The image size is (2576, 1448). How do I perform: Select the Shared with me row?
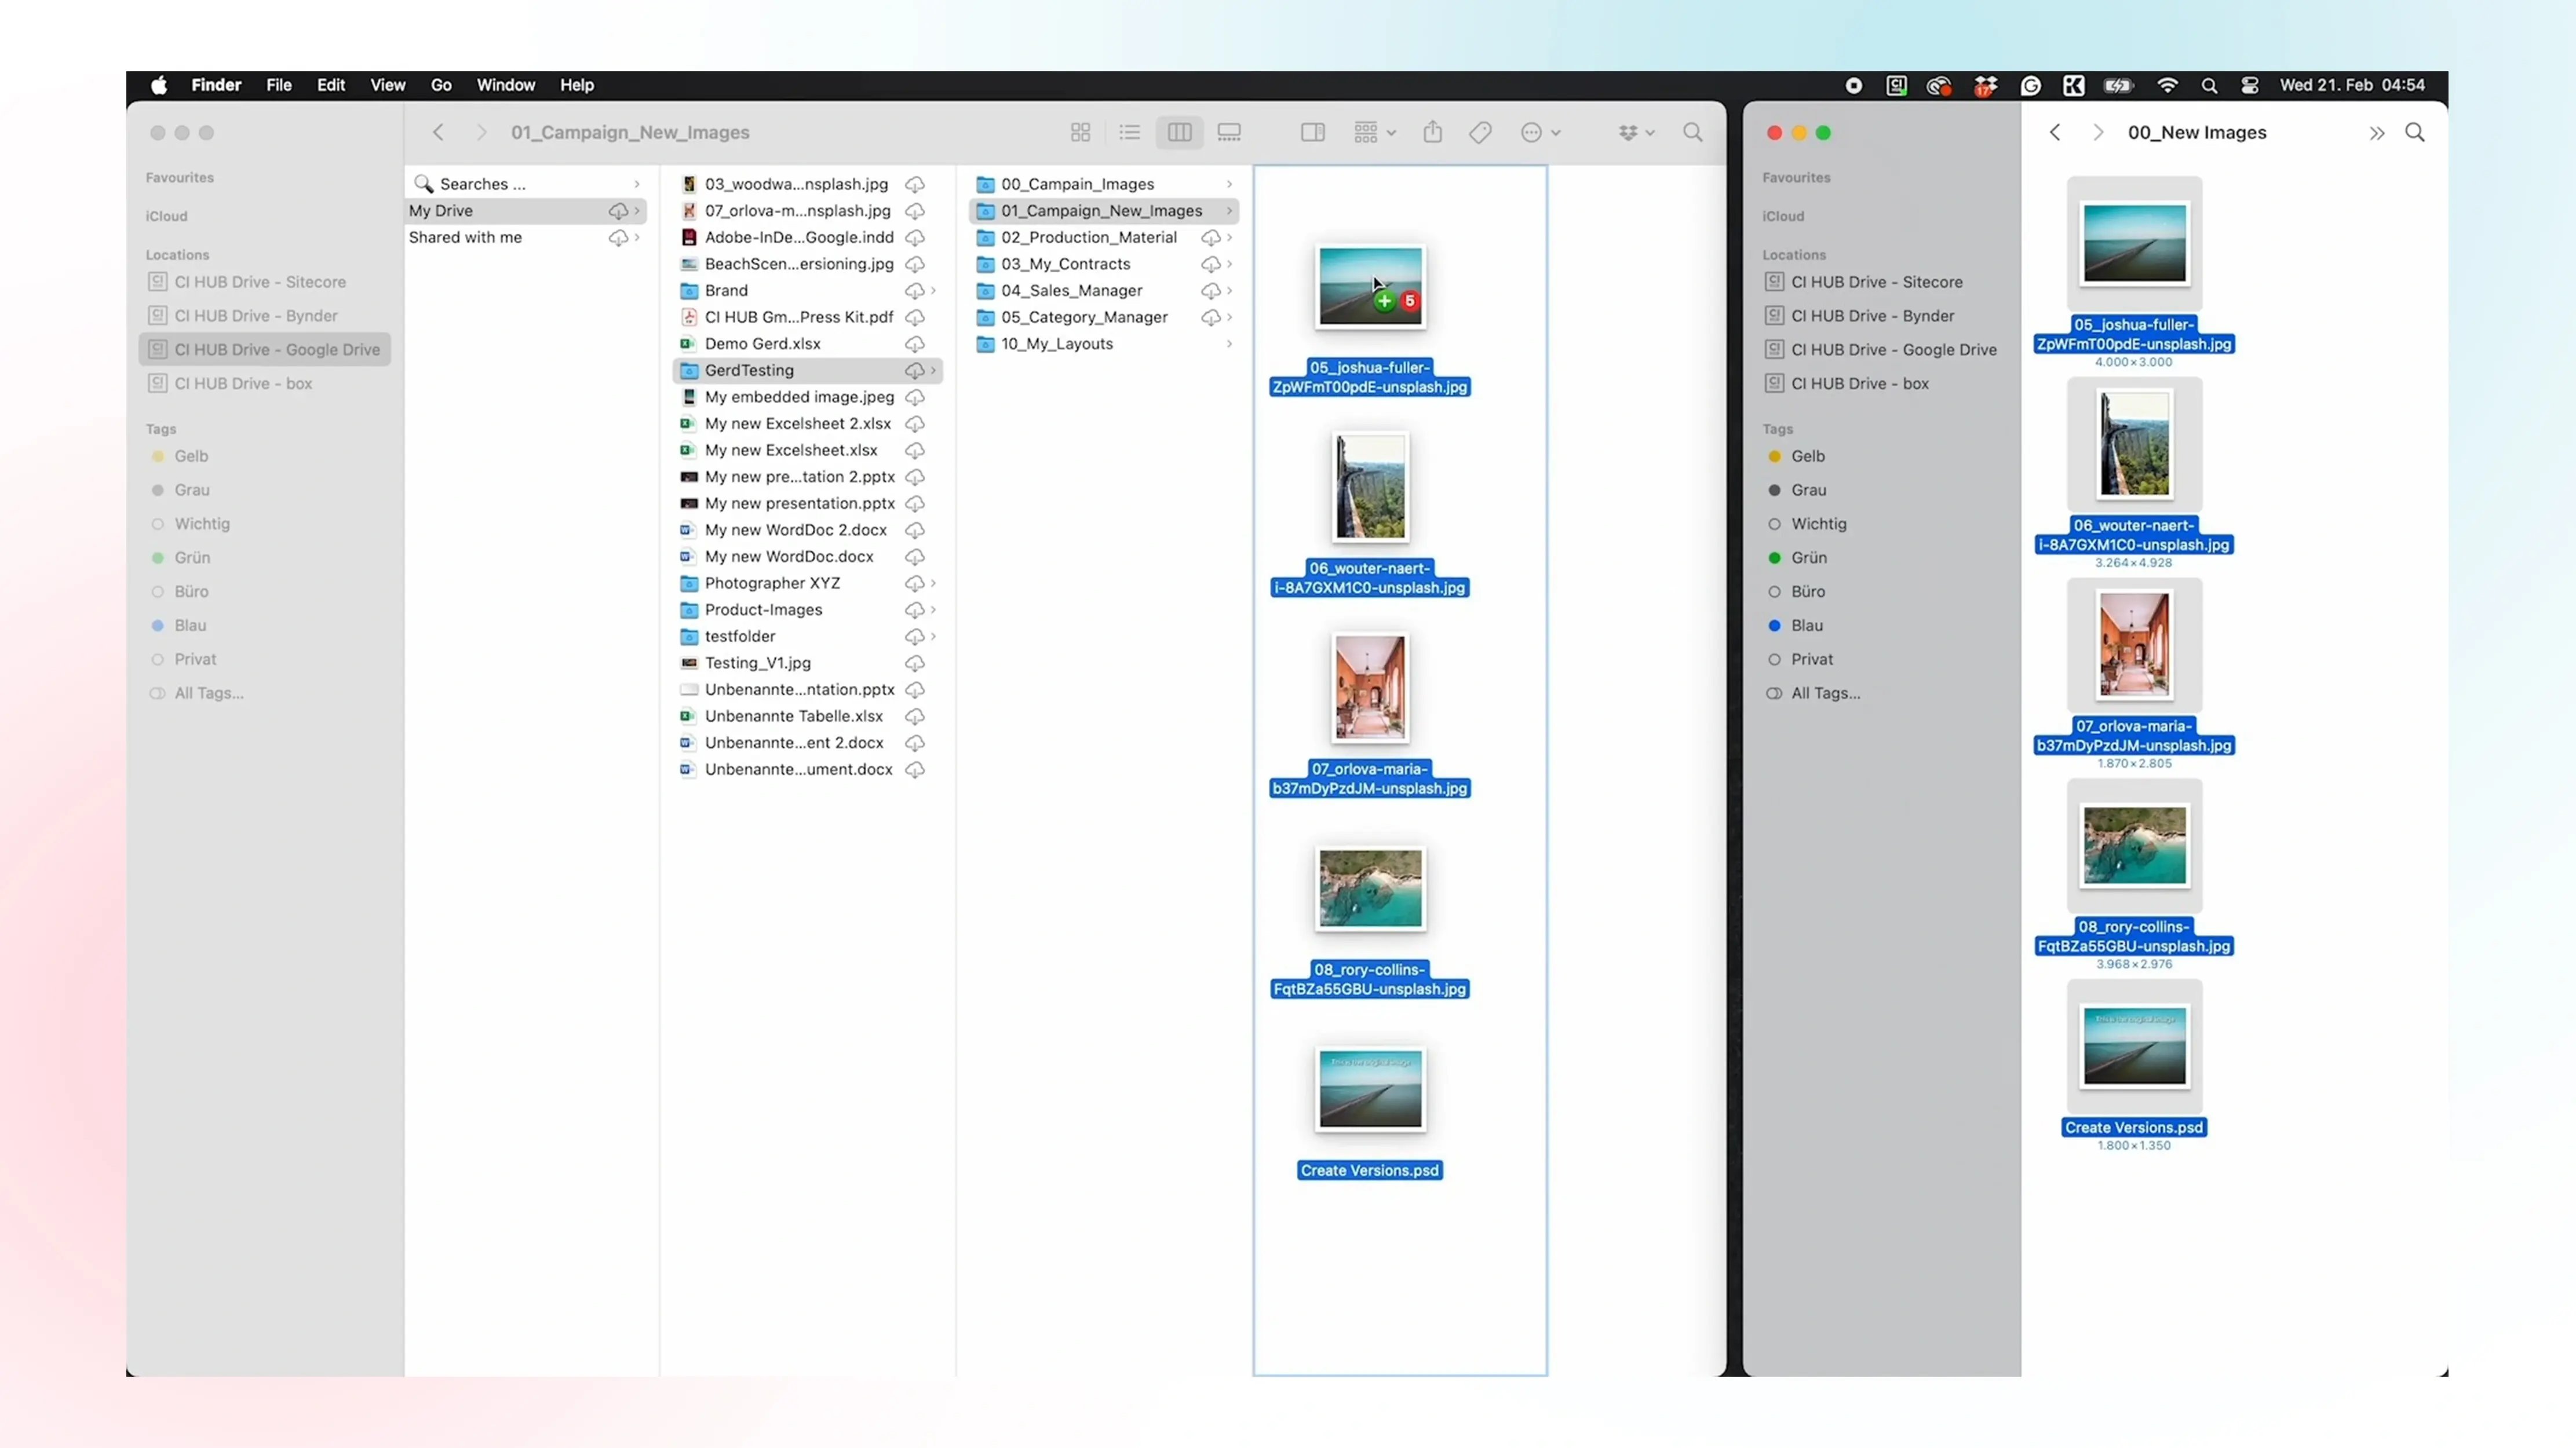(x=526, y=238)
